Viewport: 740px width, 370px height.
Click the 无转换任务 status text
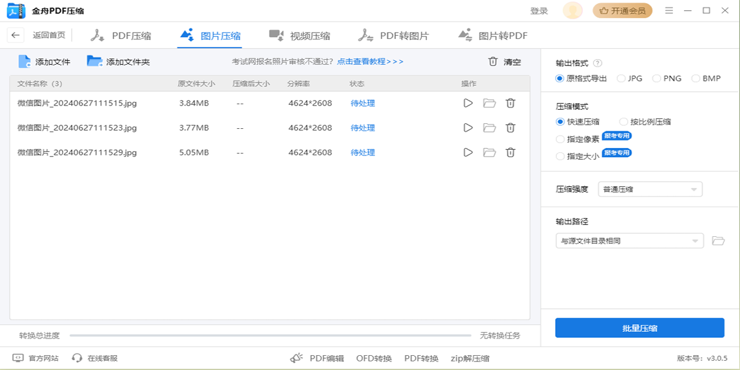pyautogui.click(x=500, y=335)
